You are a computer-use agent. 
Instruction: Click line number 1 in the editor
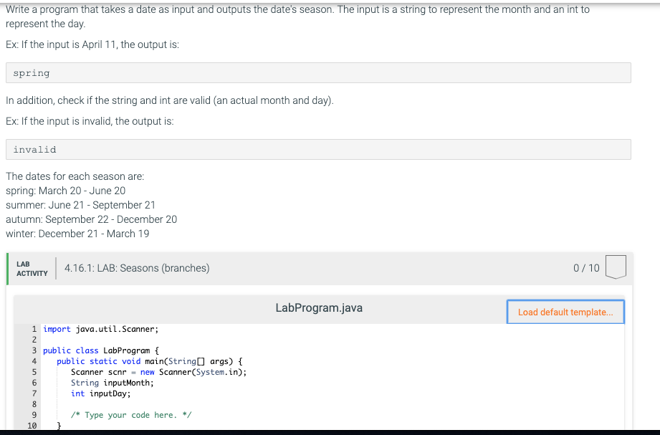[33, 328]
